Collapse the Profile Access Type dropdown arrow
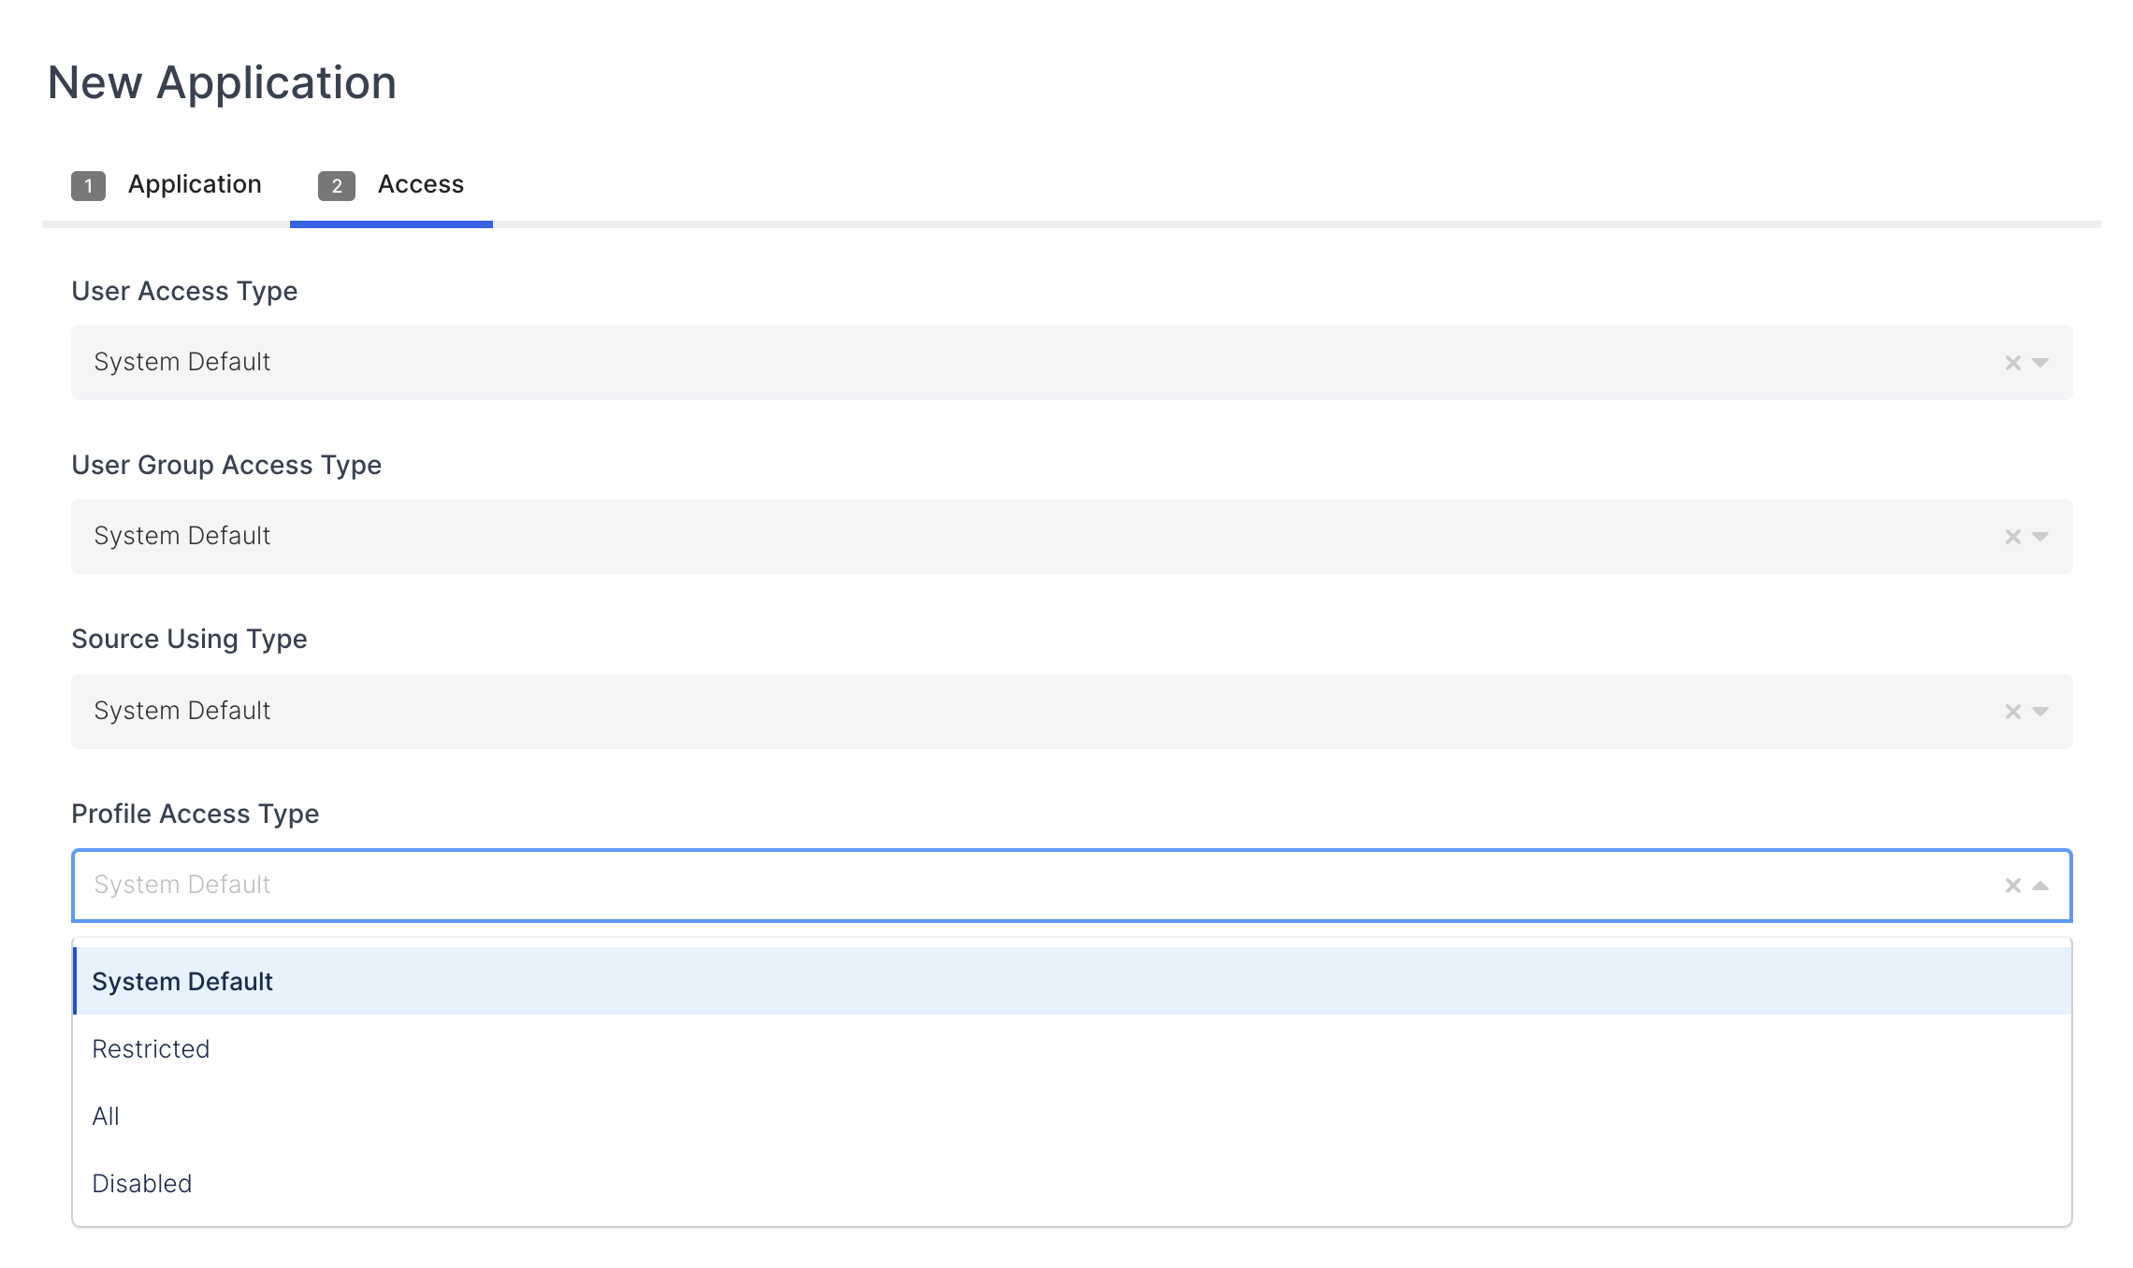 coord(2040,886)
